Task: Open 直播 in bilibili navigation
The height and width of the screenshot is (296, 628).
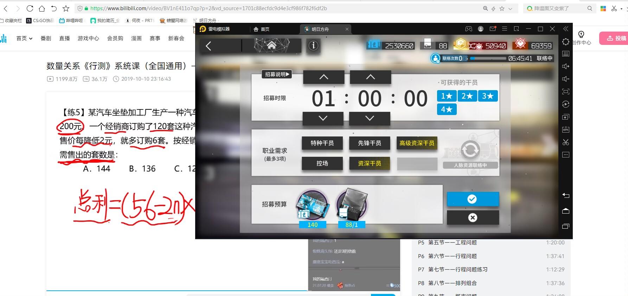Action: (x=64, y=38)
